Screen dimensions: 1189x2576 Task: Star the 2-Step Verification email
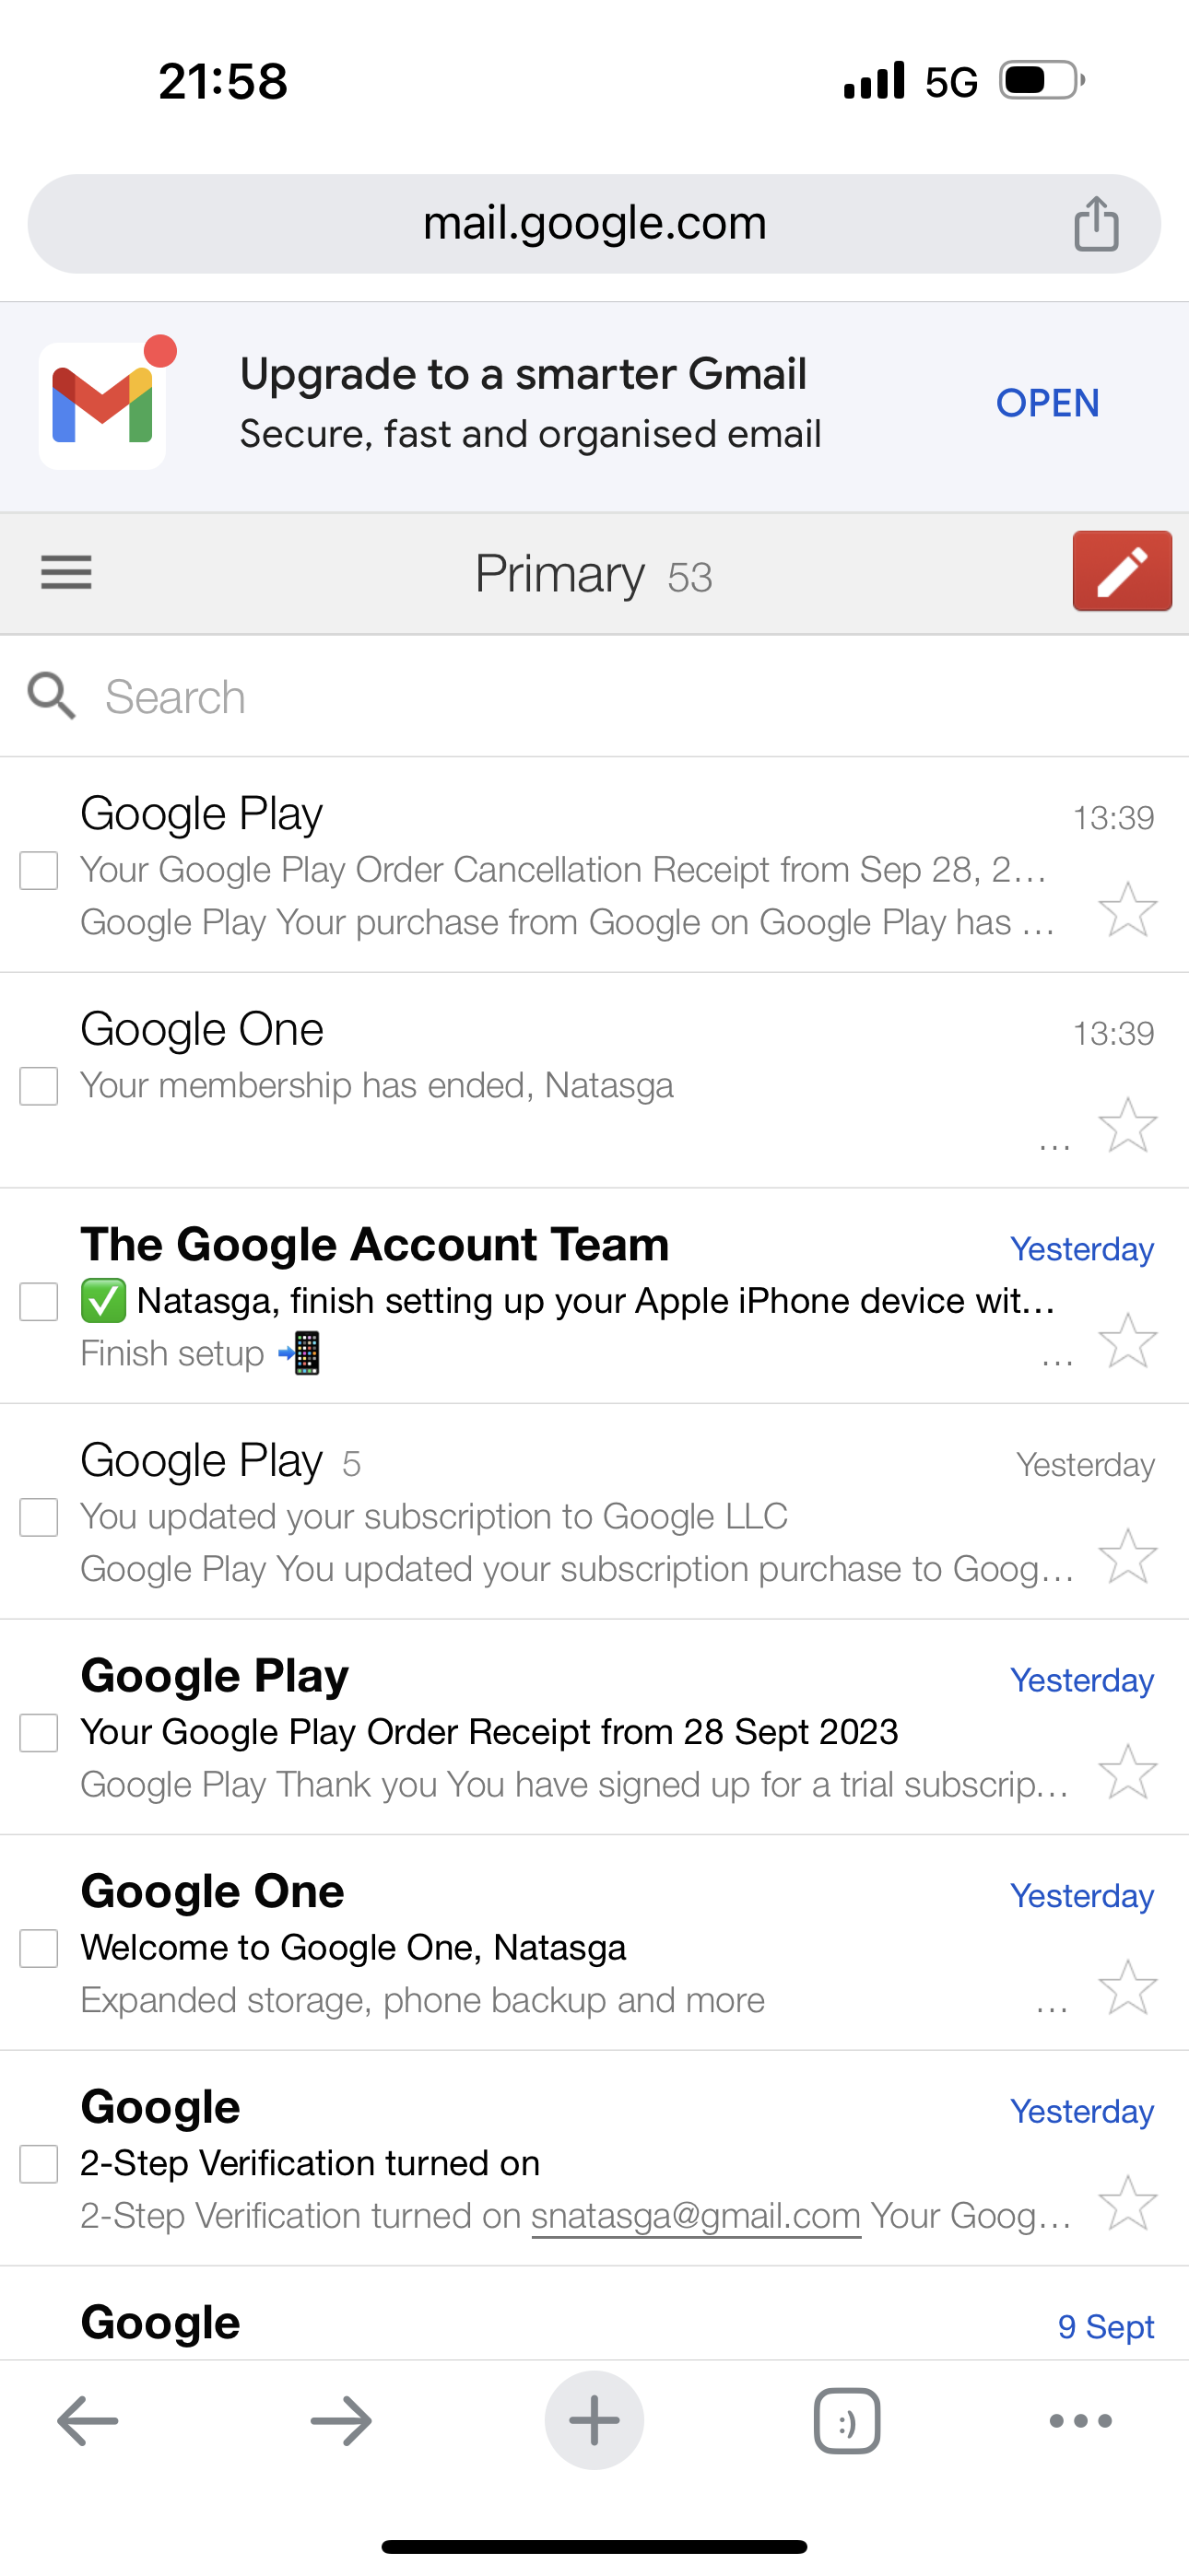click(1127, 2203)
